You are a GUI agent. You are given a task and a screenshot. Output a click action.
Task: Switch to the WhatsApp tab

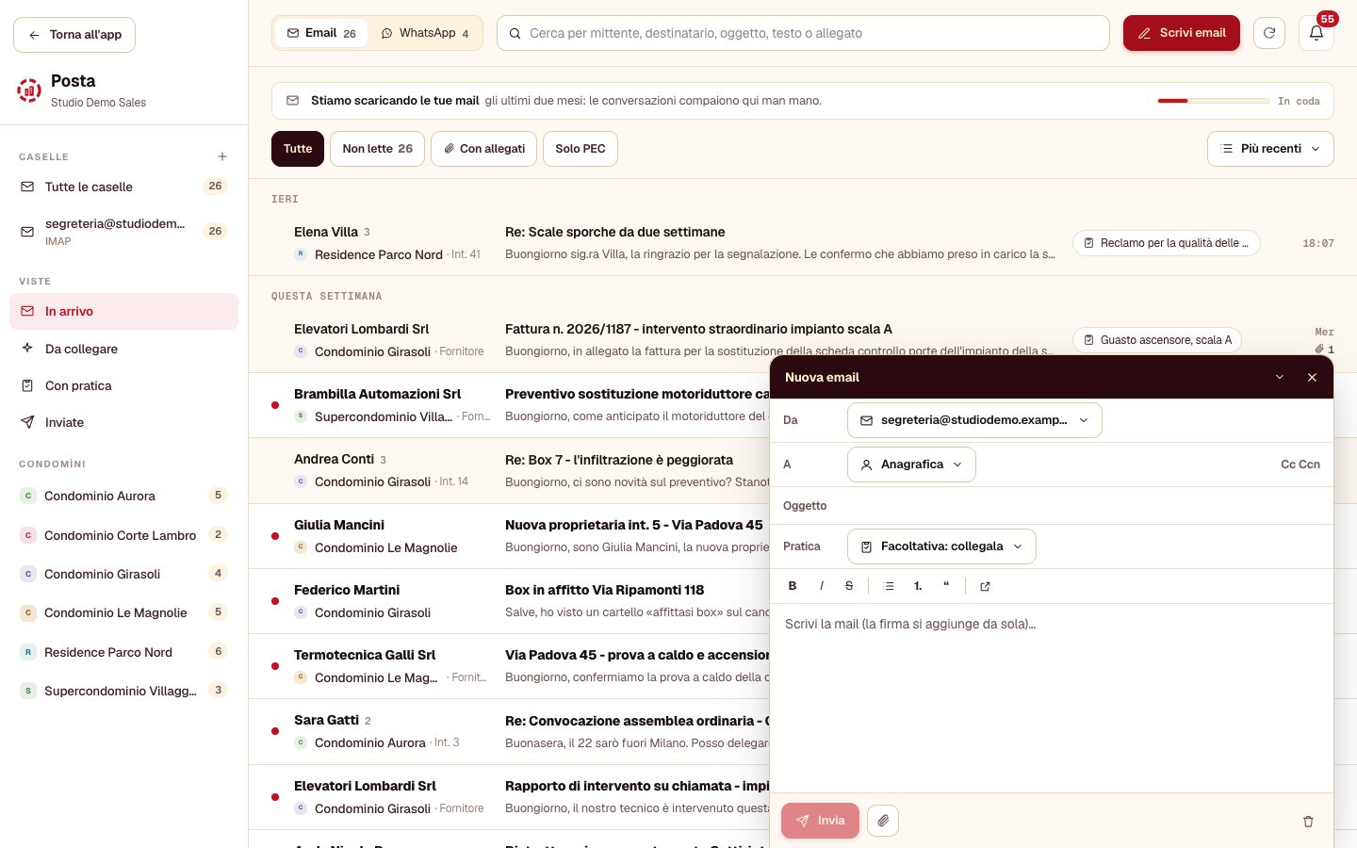pos(425,33)
